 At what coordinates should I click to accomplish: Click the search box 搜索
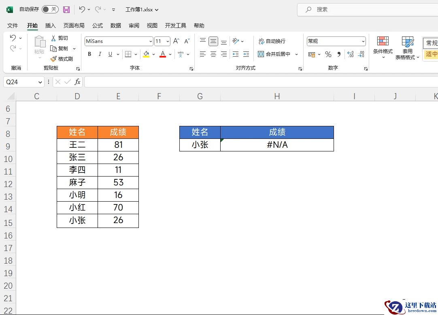368,9
